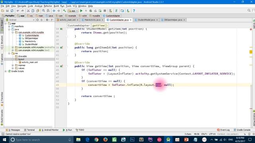Click the Sync Project with Gradle icon
This screenshot has height=143, width=255.
[x=116, y=11]
